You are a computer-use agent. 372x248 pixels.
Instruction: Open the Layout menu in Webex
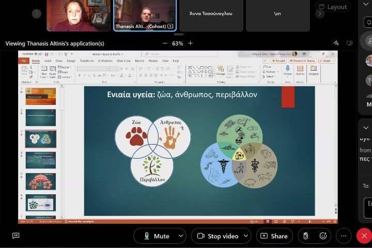coord(333,7)
